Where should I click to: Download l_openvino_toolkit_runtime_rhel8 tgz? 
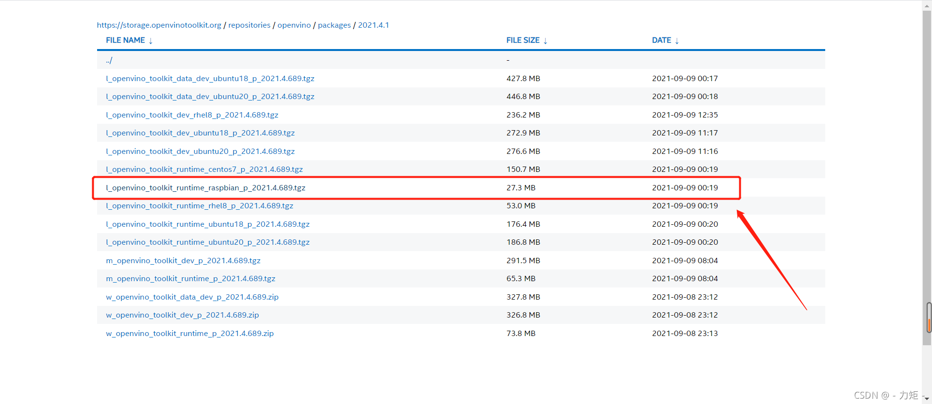[200, 206]
